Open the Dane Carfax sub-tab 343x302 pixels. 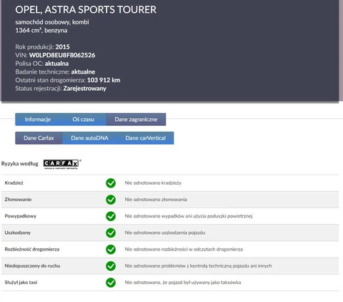tap(39, 138)
